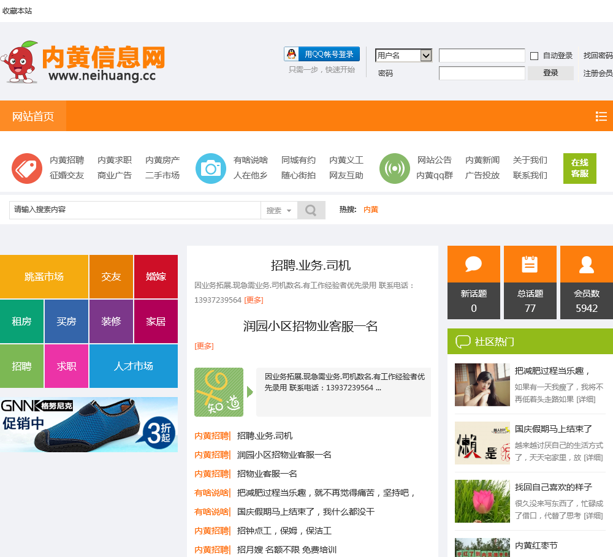Click the person icon above 会员数 5942
The image size is (613, 557).
point(586,265)
